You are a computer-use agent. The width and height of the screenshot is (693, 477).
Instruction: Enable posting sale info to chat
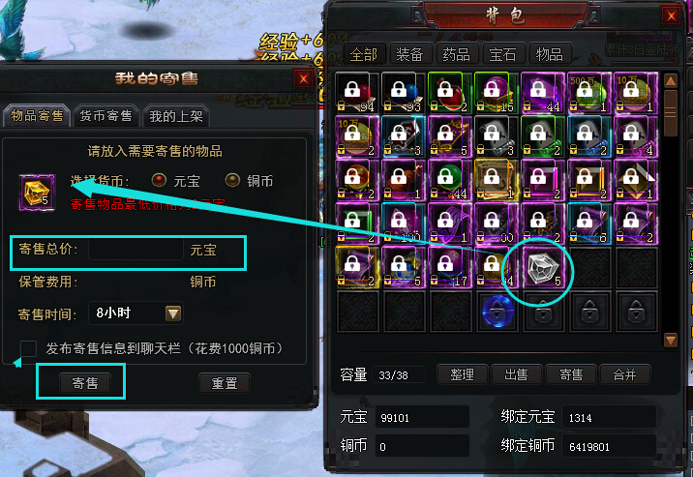tap(28, 348)
